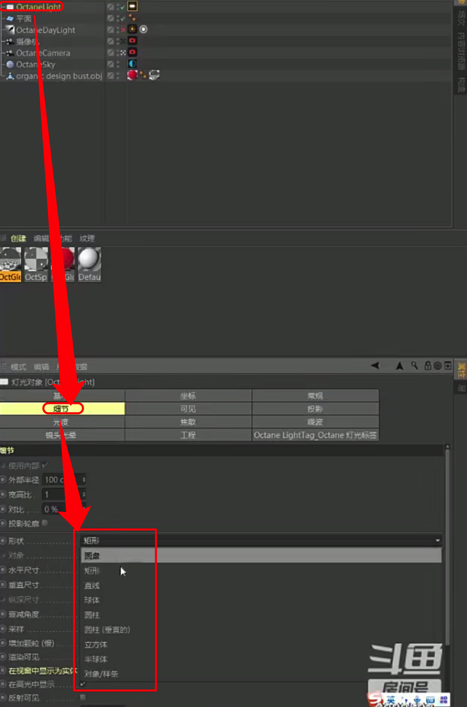Image resolution: width=467 pixels, height=707 pixels.
Task: Click the blue environment tag on OctaneSky
Action: click(132, 64)
